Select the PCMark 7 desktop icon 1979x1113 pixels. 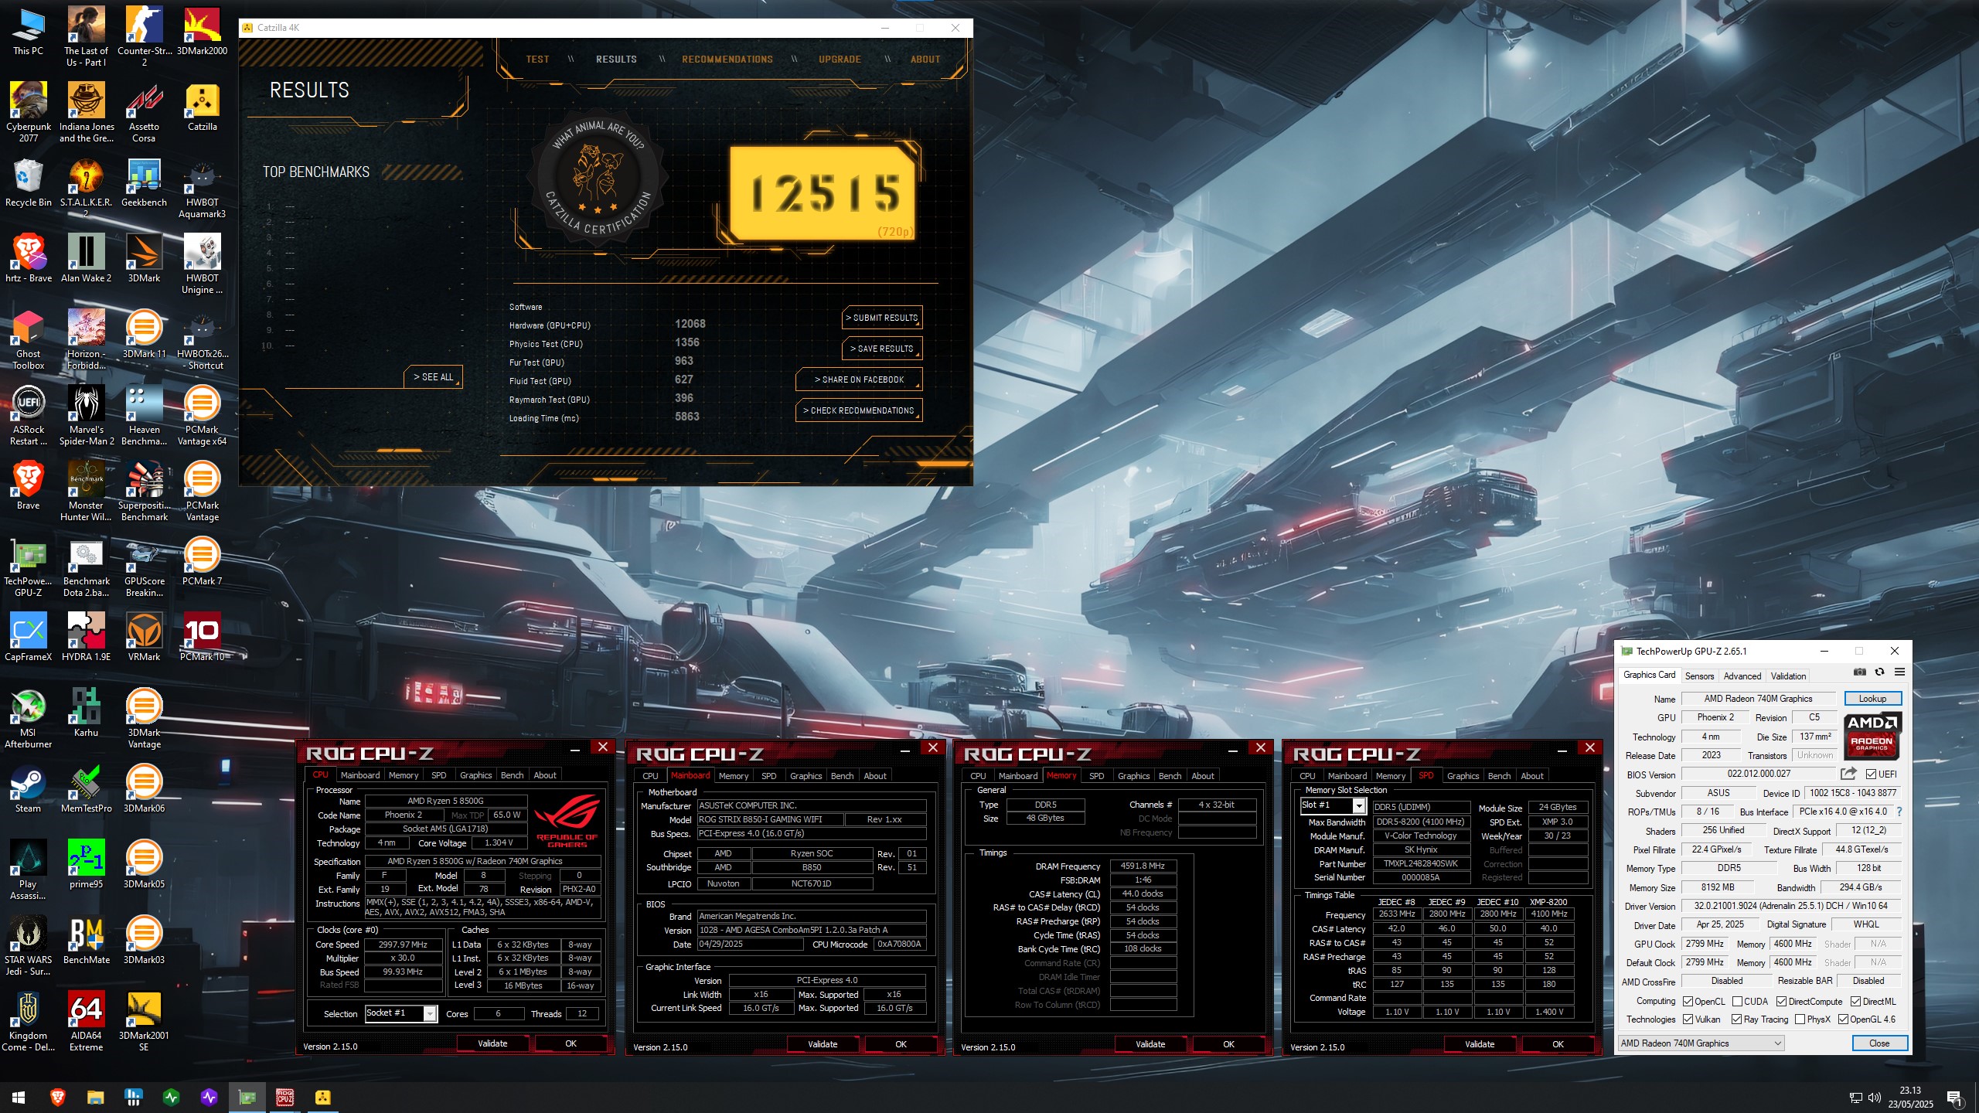pyautogui.click(x=203, y=563)
